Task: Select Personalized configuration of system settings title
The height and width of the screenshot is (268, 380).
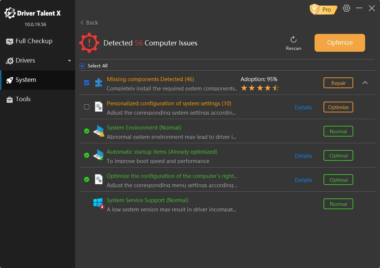Action: 169,103
